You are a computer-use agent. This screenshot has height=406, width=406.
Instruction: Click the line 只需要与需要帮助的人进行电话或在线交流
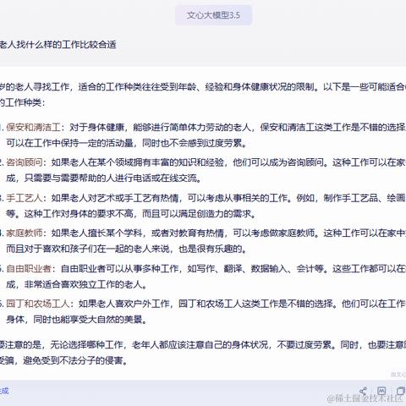(111, 178)
